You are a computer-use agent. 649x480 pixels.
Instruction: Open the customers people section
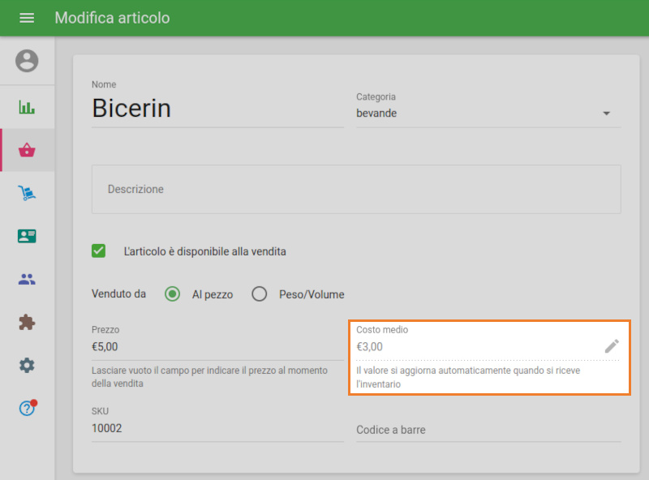click(27, 279)
